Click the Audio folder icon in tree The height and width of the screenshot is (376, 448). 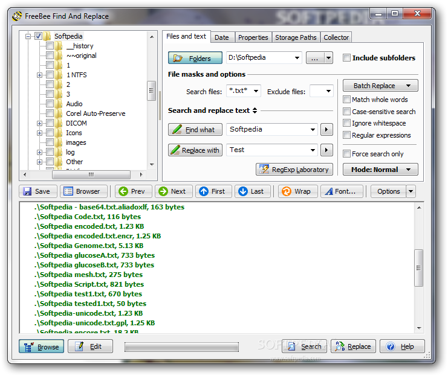(x=58, y=104)
